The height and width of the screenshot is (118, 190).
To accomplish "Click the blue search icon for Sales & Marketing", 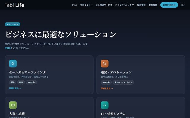I will (13, 64).
